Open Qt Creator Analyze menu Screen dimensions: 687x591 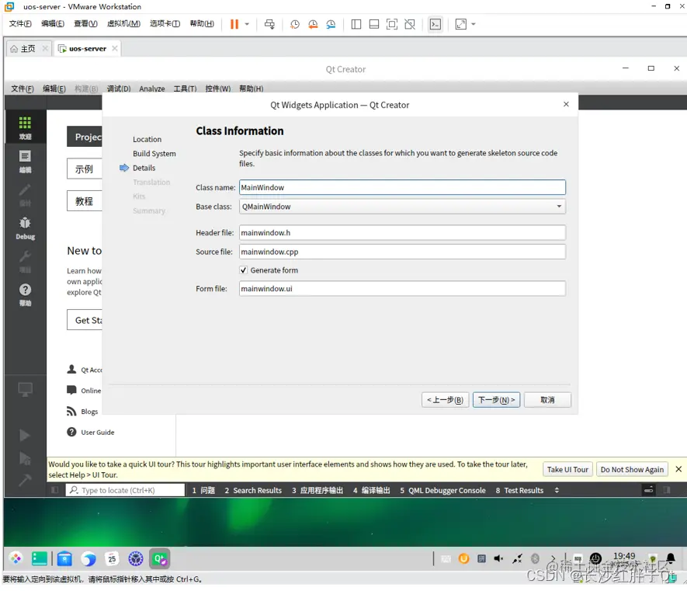152,89
